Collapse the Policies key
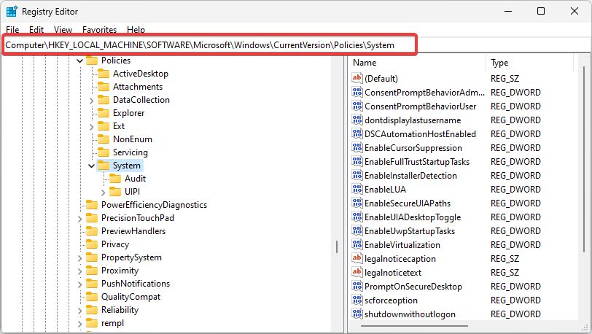The image size is (592, 334). point(79,61)
